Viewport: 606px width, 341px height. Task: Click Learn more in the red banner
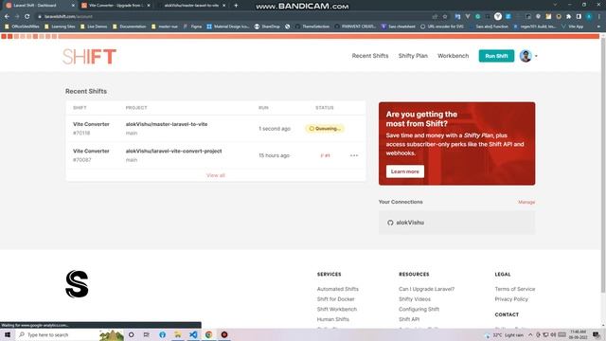[x=404, y=171]
